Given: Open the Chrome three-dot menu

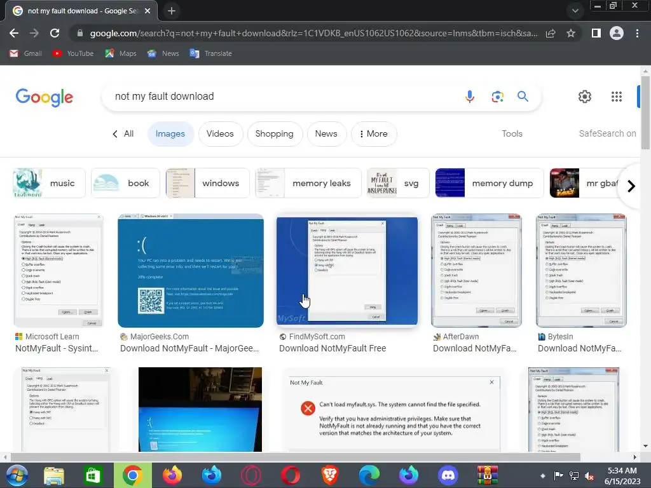Looking at the screenshot, I should coord(637,33).
